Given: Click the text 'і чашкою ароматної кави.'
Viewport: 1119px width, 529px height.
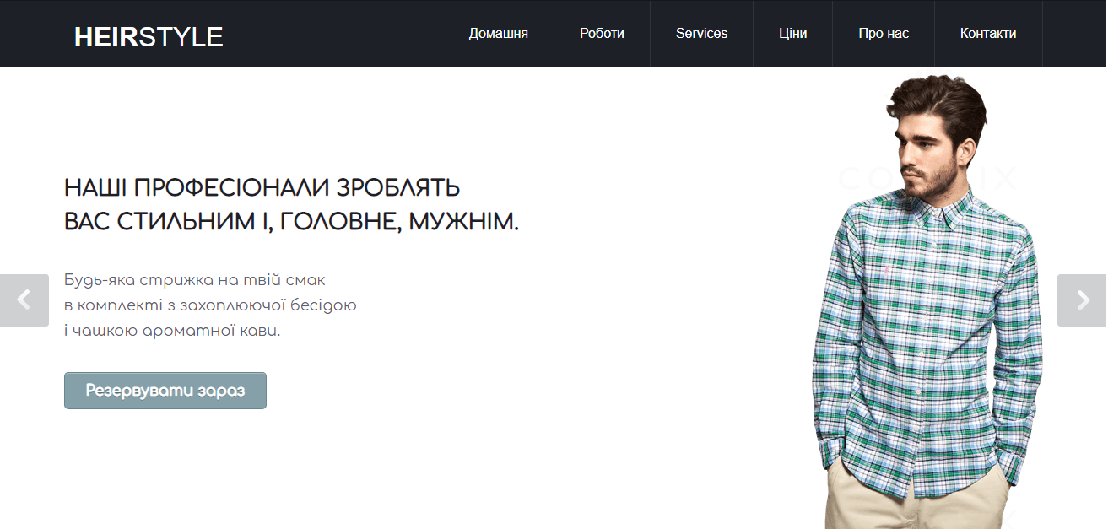Looking at the screenshot, I should tap(172, 331).
